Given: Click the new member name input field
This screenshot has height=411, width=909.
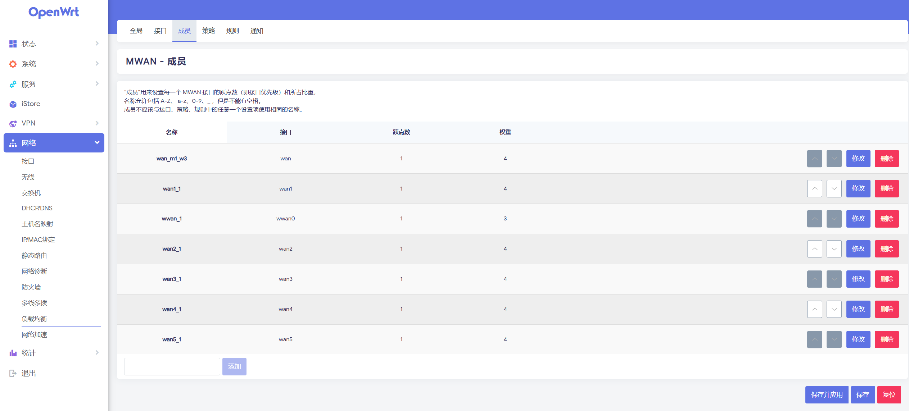Looking at the screenshot, I should (172, 366).
